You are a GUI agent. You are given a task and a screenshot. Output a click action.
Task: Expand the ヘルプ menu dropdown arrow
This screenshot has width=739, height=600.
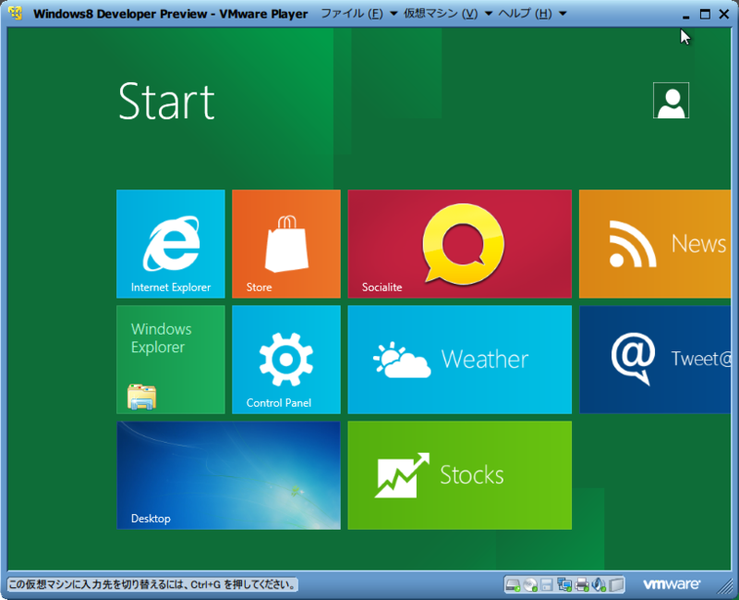[563, 14]
